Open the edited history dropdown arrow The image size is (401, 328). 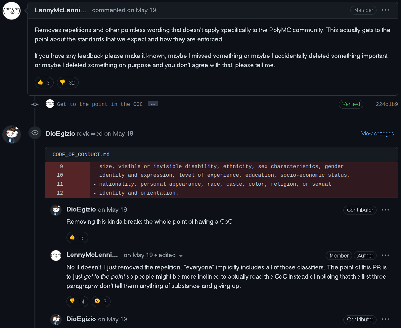[181, 256]
